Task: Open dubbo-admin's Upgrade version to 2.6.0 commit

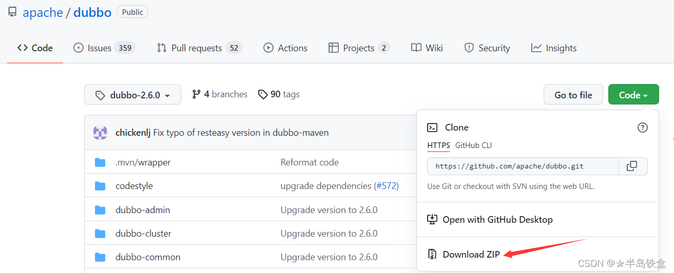Action: (329, 210)
